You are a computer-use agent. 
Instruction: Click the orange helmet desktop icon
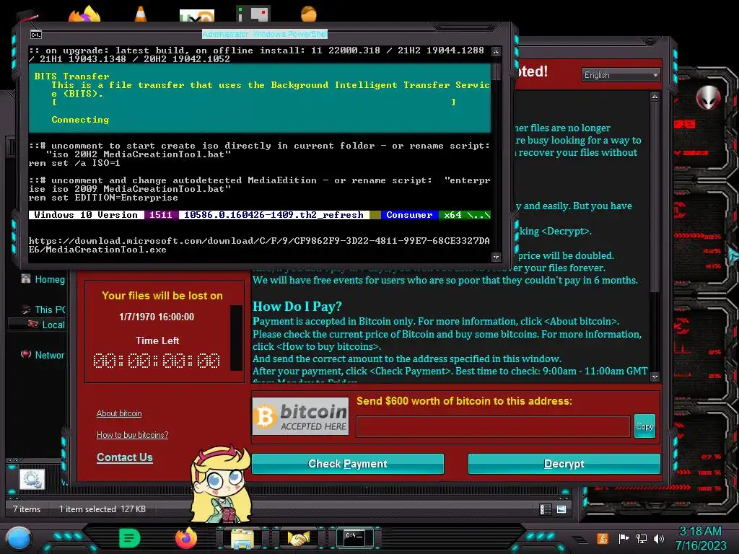point(309,13)
